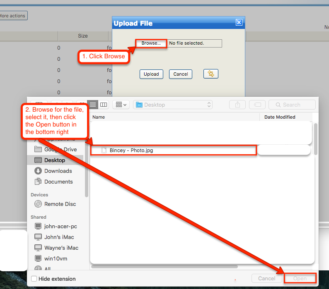Click the Browse button in Upload File
This screenshot has height=289, width=329.
[x=151, y=43]
